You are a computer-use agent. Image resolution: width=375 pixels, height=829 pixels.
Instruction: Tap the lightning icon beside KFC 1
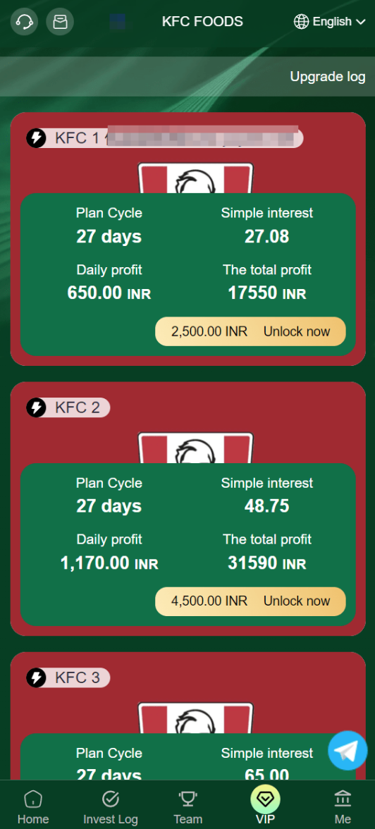coord(36,138)
